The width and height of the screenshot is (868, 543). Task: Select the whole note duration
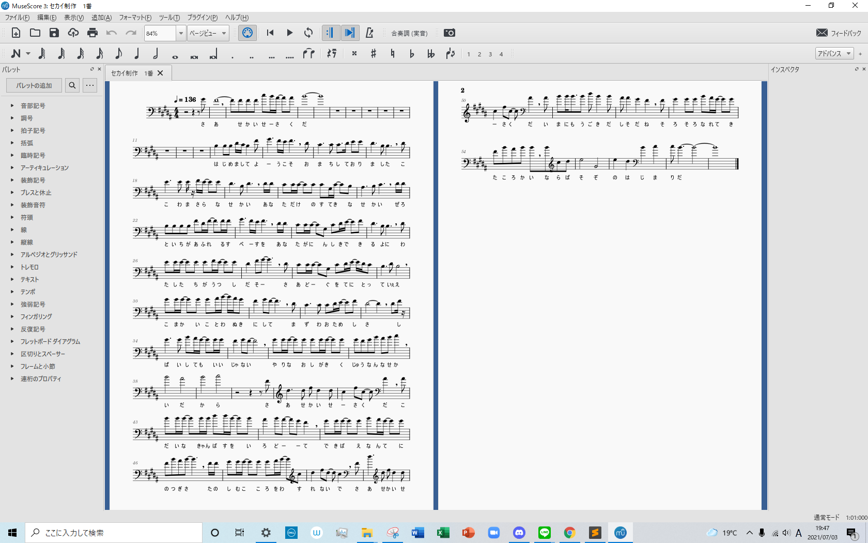pyautogui.click(x=175, y=56)
